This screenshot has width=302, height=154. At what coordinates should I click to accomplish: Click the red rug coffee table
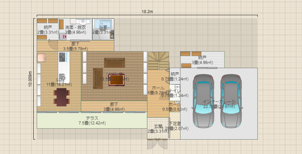coord(116,79)
